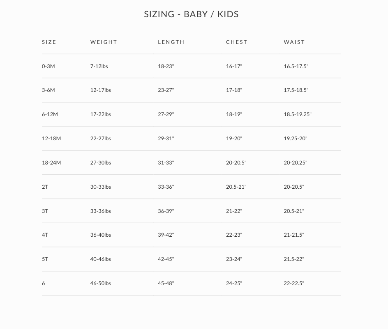
Task: Click the 3-6M size label
Action: coord(48,90)
